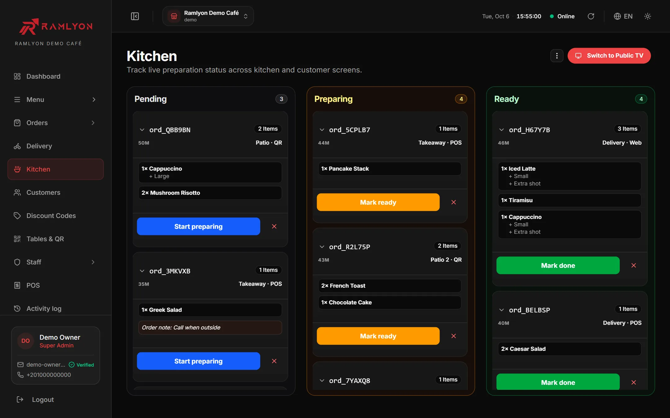Toggle the light/dark theme sun icon

(647, 16)
